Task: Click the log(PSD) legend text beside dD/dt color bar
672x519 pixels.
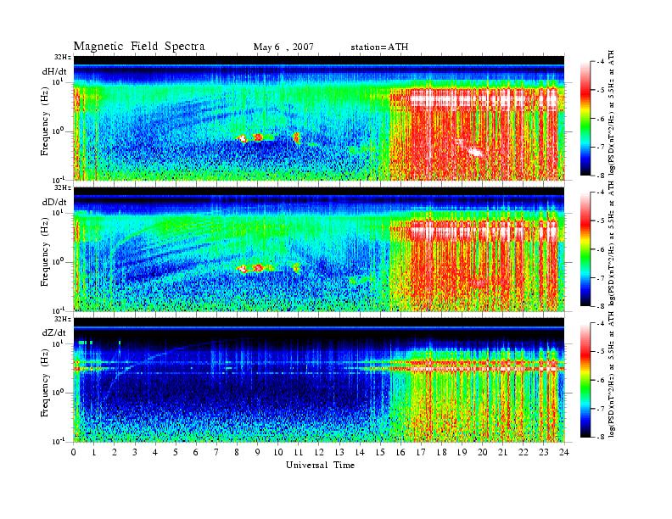Action: (612, 243)
